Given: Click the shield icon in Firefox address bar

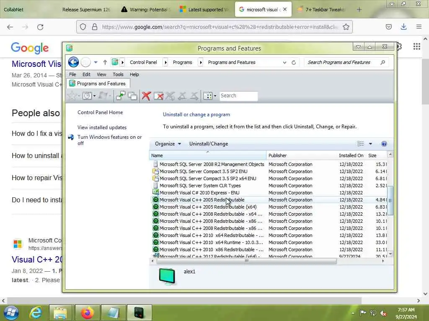Looking at the screenshot, I should (x=83, y=27).
